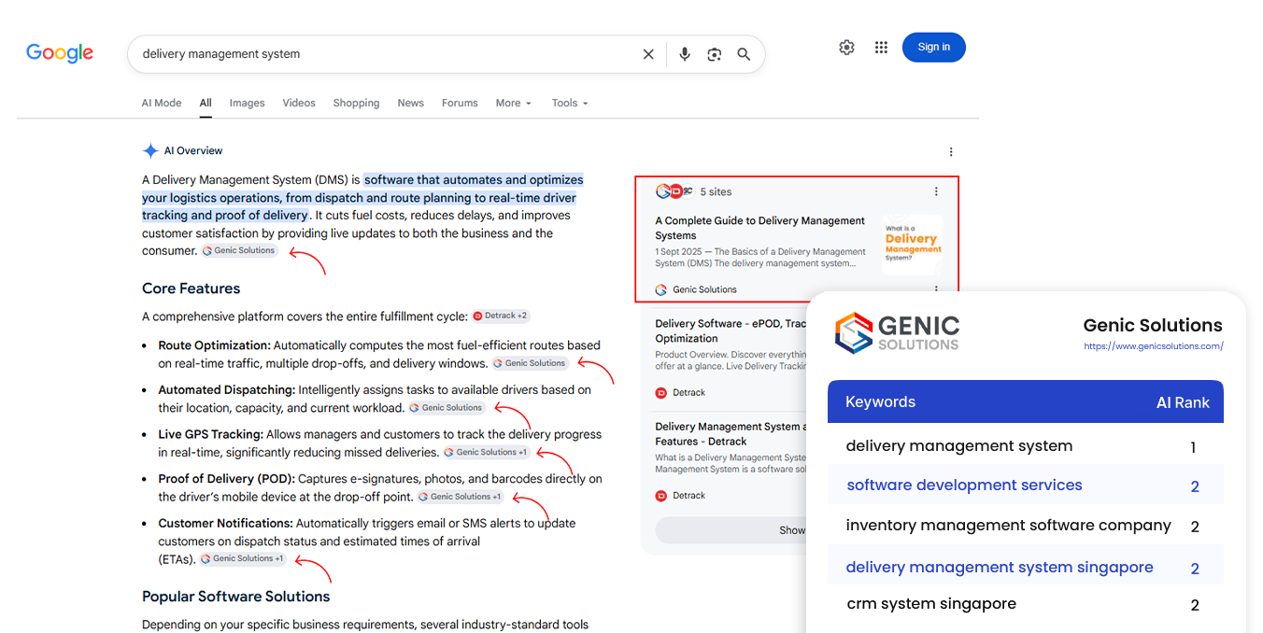Select the 'software development services' keyword row
1263x633 pixels.
click(x=1026, y=485)
